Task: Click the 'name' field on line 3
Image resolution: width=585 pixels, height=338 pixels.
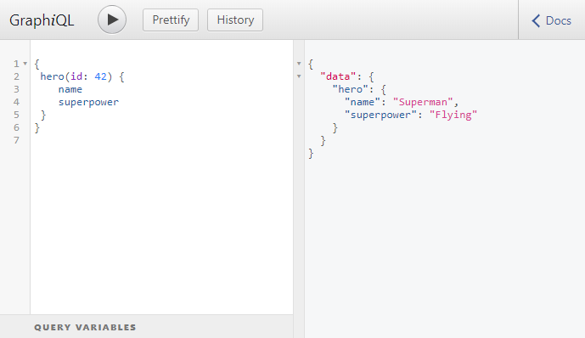Action: tap(70, 89)
